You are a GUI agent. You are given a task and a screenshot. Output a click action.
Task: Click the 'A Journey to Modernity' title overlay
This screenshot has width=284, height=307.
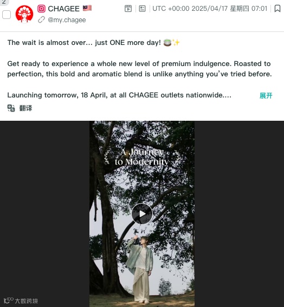click(x=141, y=157)
